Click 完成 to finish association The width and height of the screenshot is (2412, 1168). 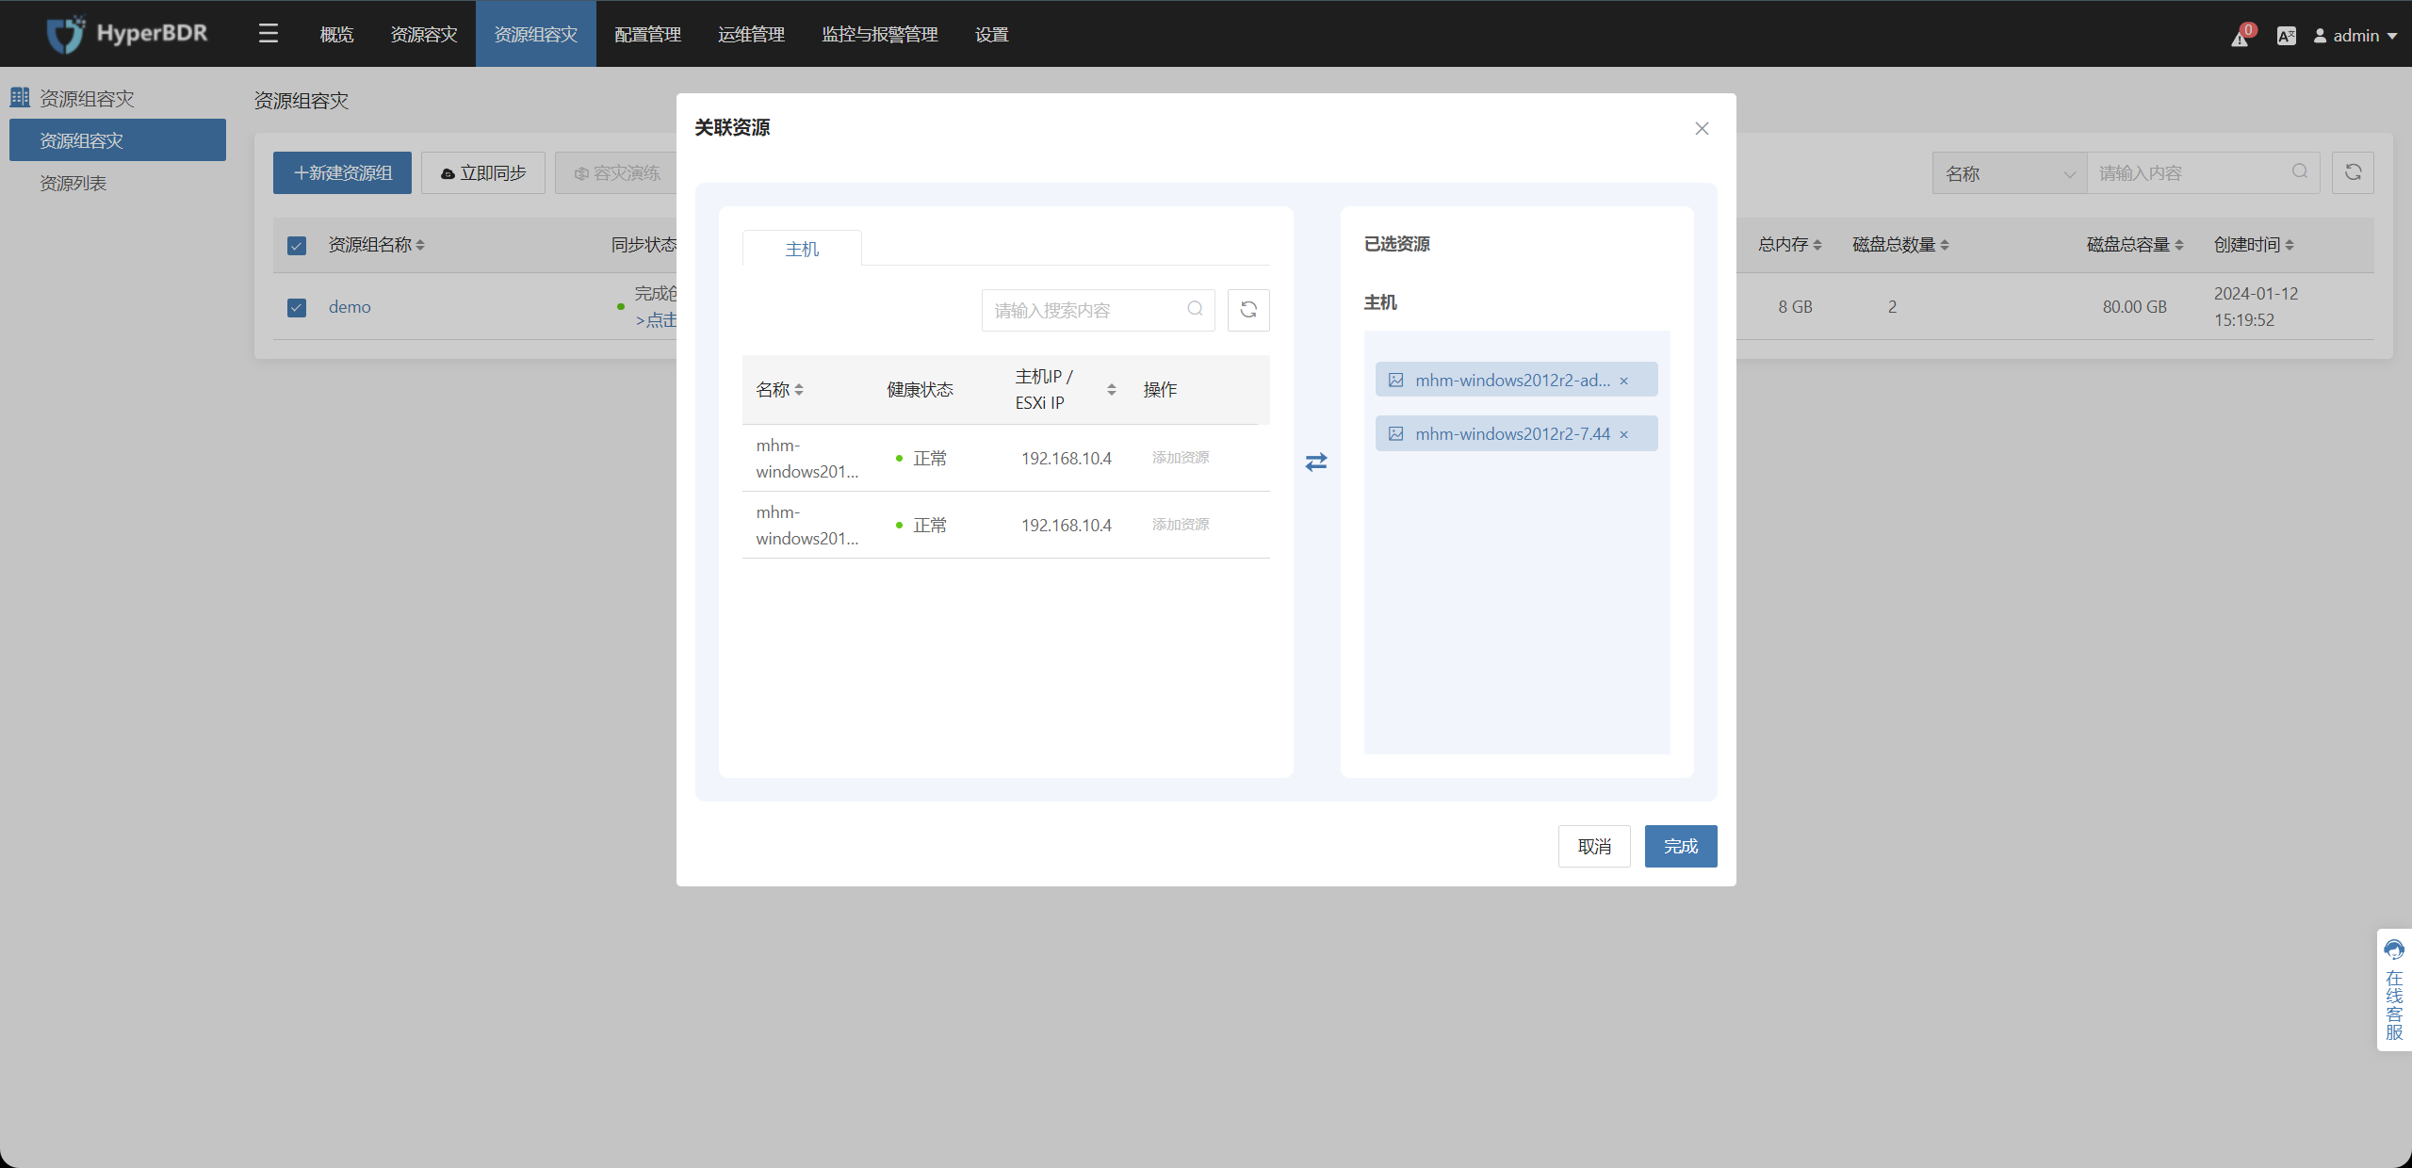(1681, 846)
